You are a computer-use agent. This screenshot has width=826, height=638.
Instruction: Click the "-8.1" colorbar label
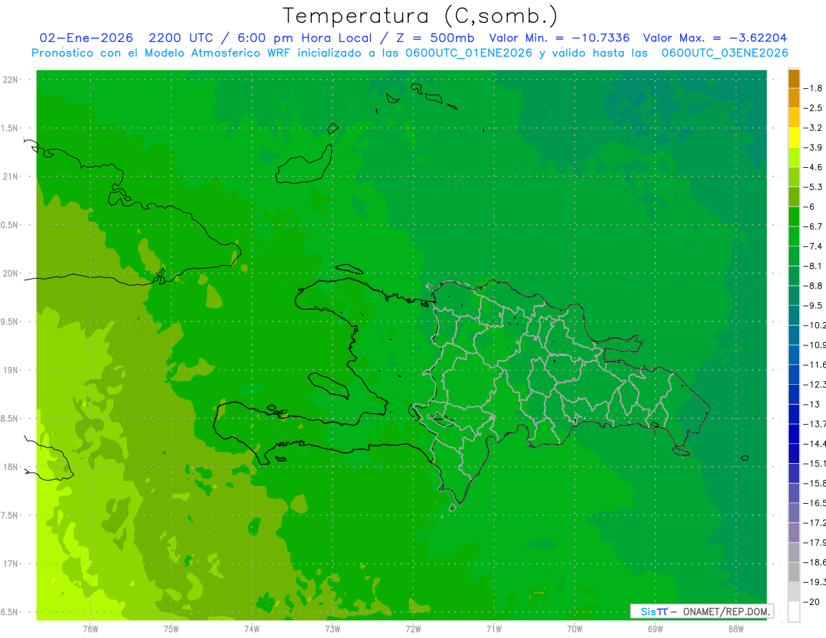click(x=814, y=266)
